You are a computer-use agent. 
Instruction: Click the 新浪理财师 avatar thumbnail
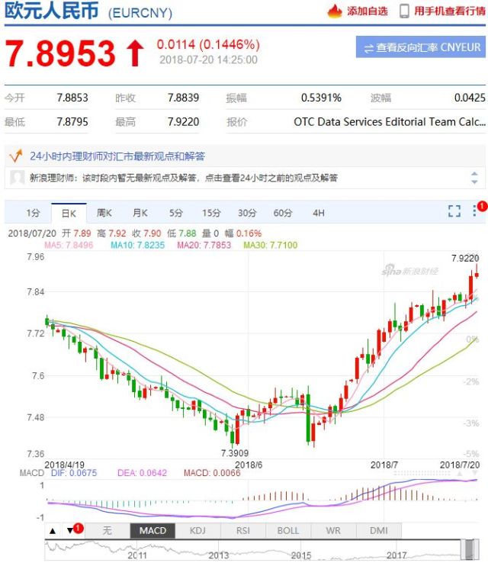[x=17, y=178]
